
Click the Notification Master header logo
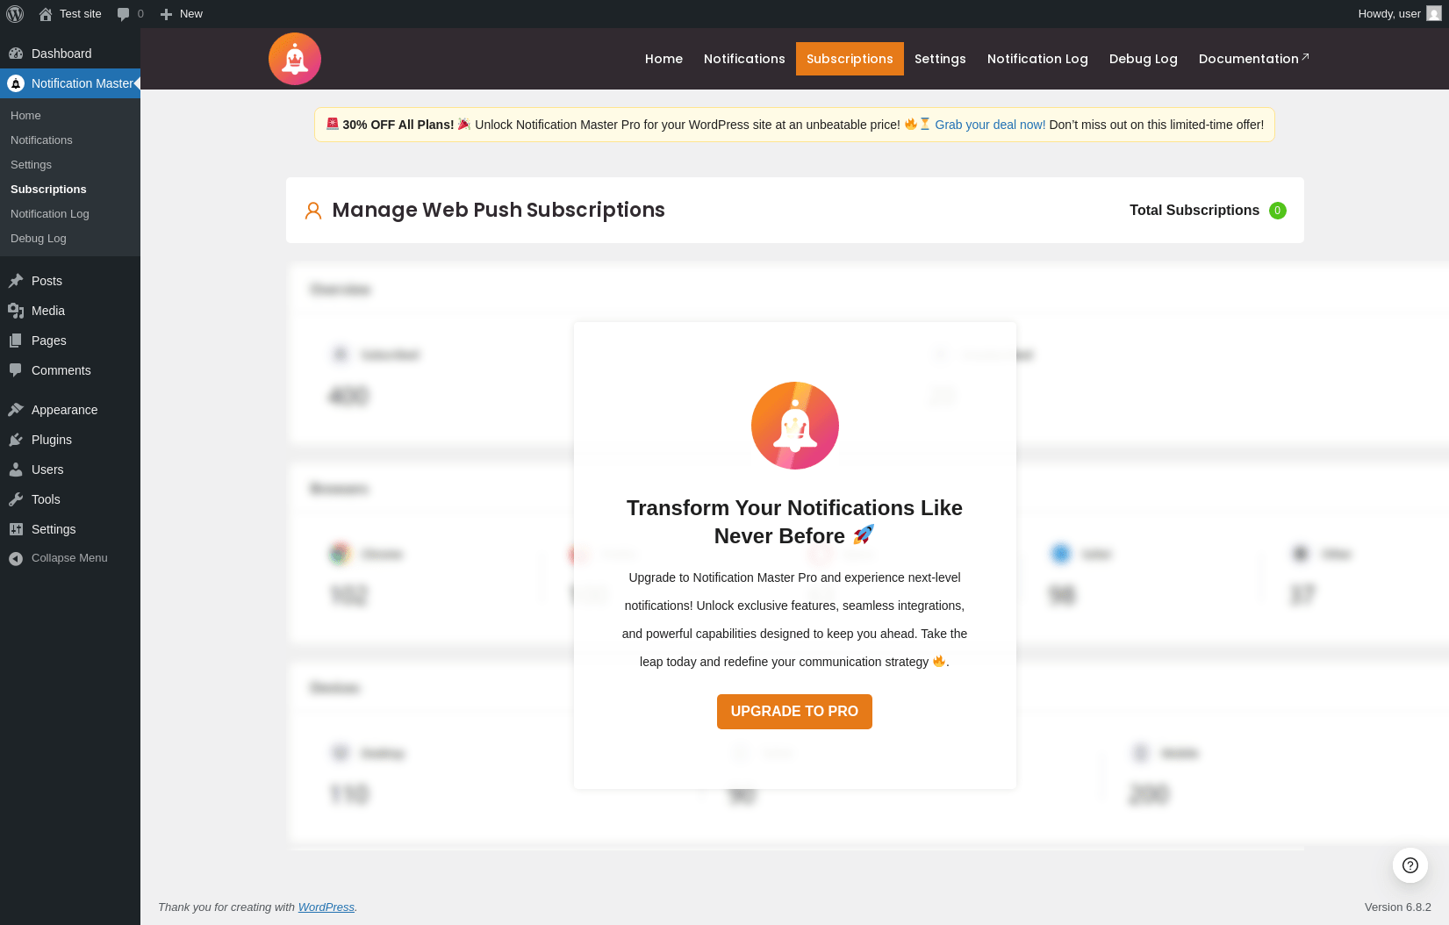pos(295,59)
